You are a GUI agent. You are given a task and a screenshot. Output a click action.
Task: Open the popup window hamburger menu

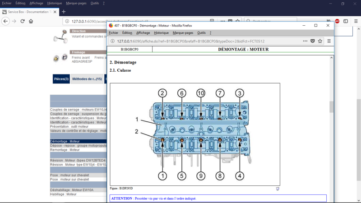click(x=329, y=41)
